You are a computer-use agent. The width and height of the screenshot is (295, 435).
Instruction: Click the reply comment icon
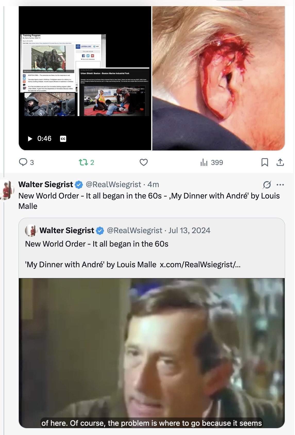coord(23,162)
